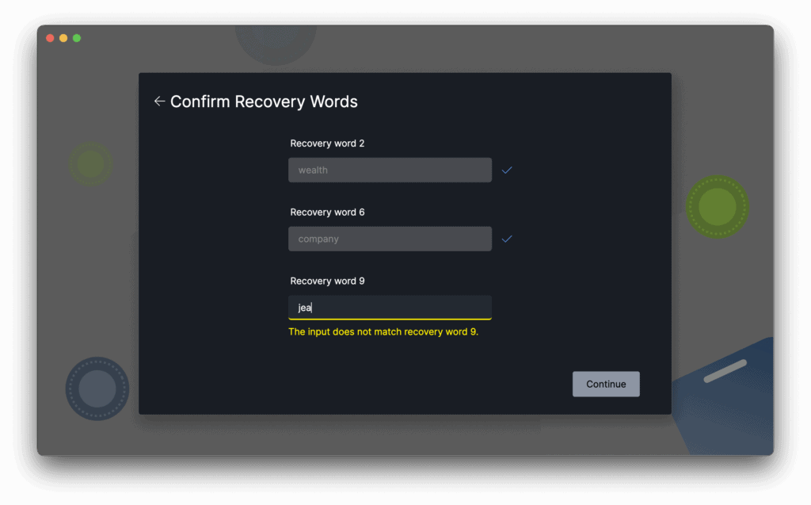
Task: Select the Recovery word 6 field containing company
Action: point(390,239)
